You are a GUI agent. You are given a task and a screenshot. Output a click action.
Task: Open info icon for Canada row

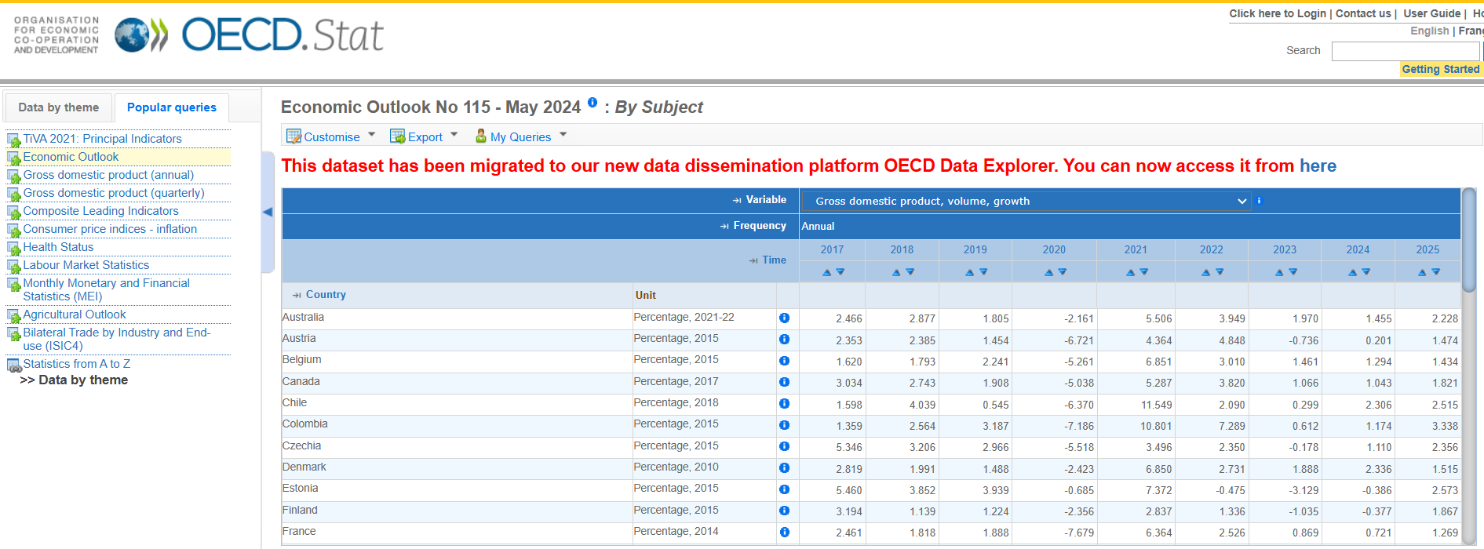[x=784, y=382]
